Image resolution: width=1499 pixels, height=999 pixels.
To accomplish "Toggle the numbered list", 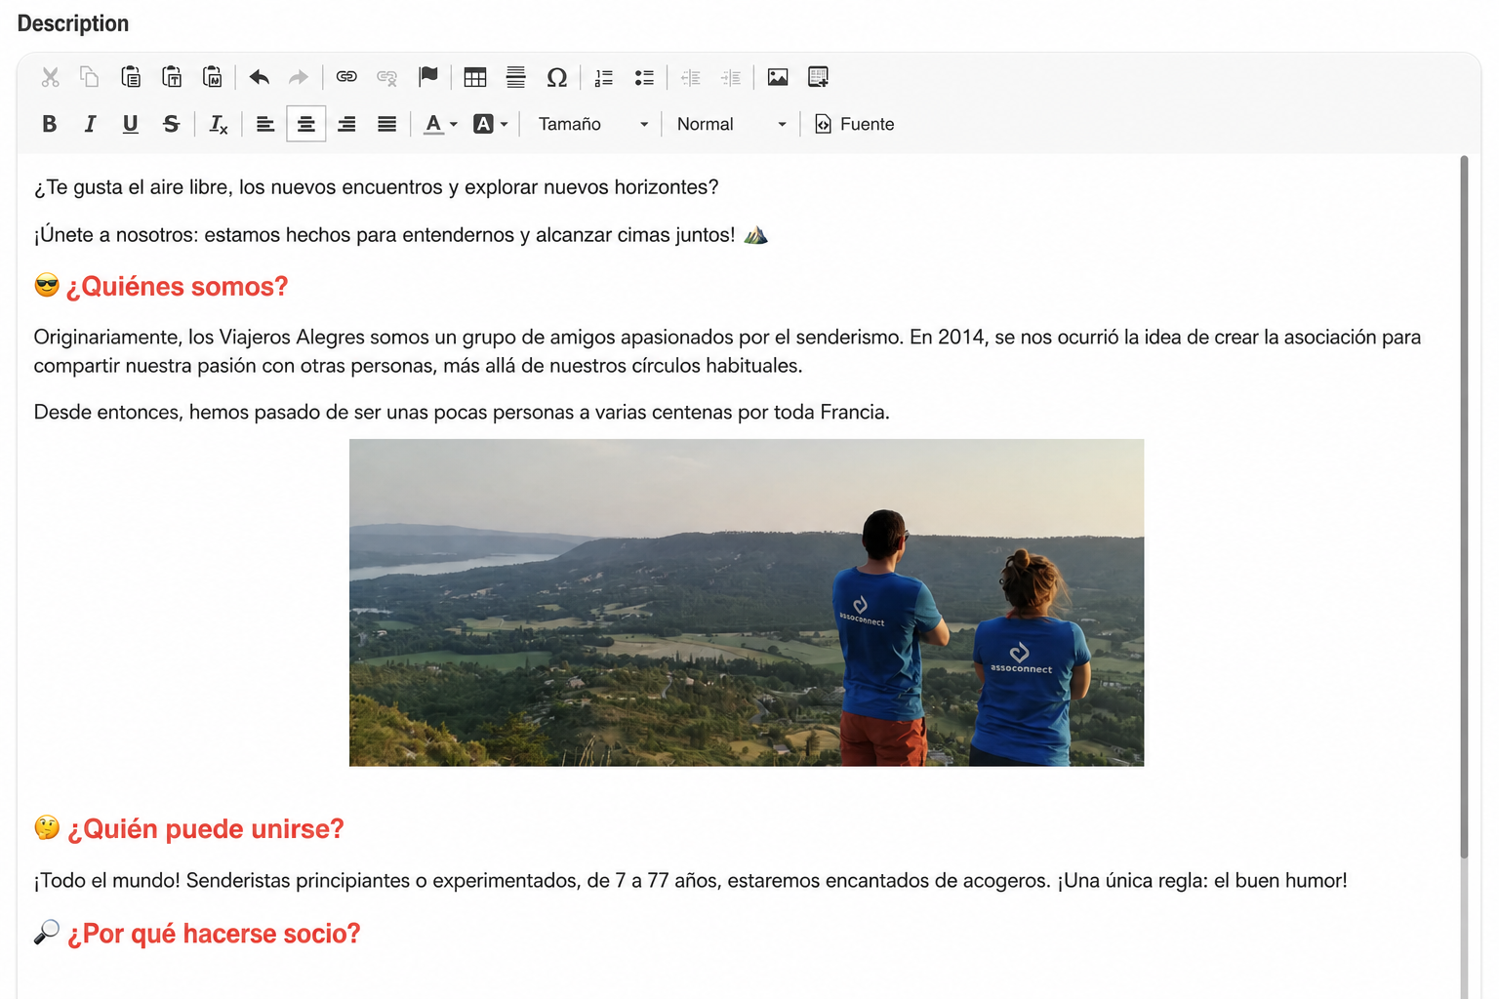I will click(604, 77).
